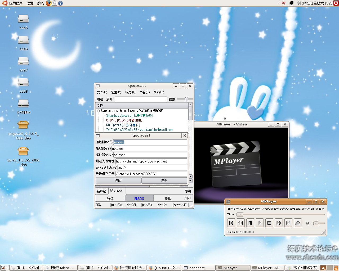Click the 播放器(mp3) amarok field
Viewport: 339px width, 271px height.
tap(150, 142)
